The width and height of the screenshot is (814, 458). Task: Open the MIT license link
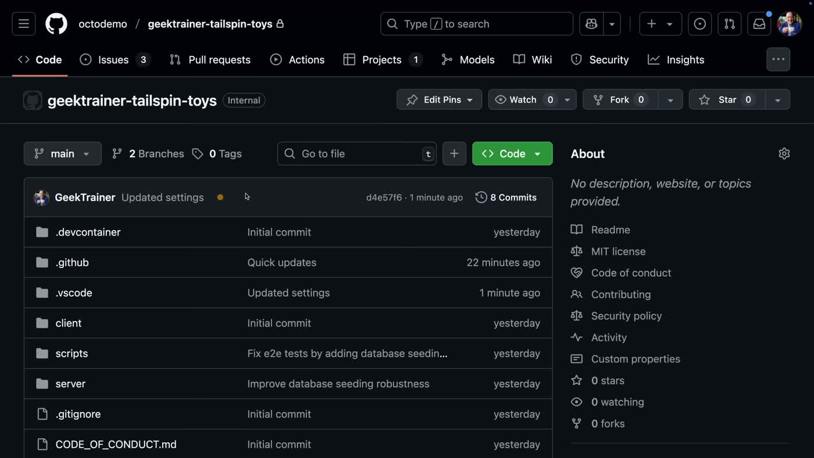pyautogui.click(x=618, y=251)
